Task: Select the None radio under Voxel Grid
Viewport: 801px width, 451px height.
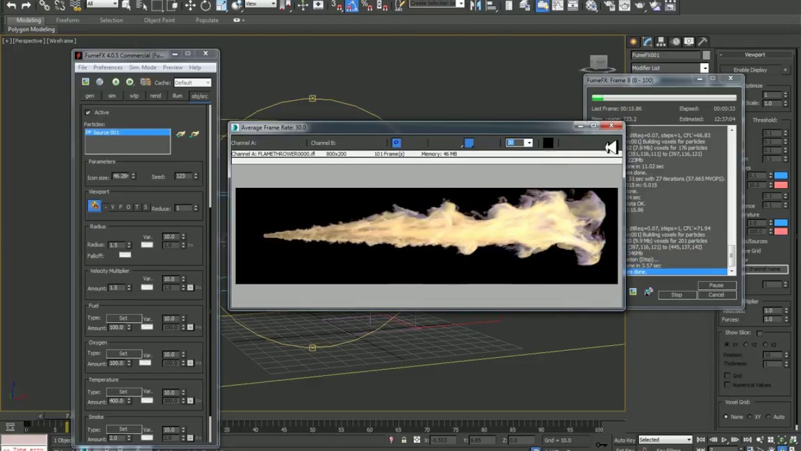Action: [x=727, y=417]
